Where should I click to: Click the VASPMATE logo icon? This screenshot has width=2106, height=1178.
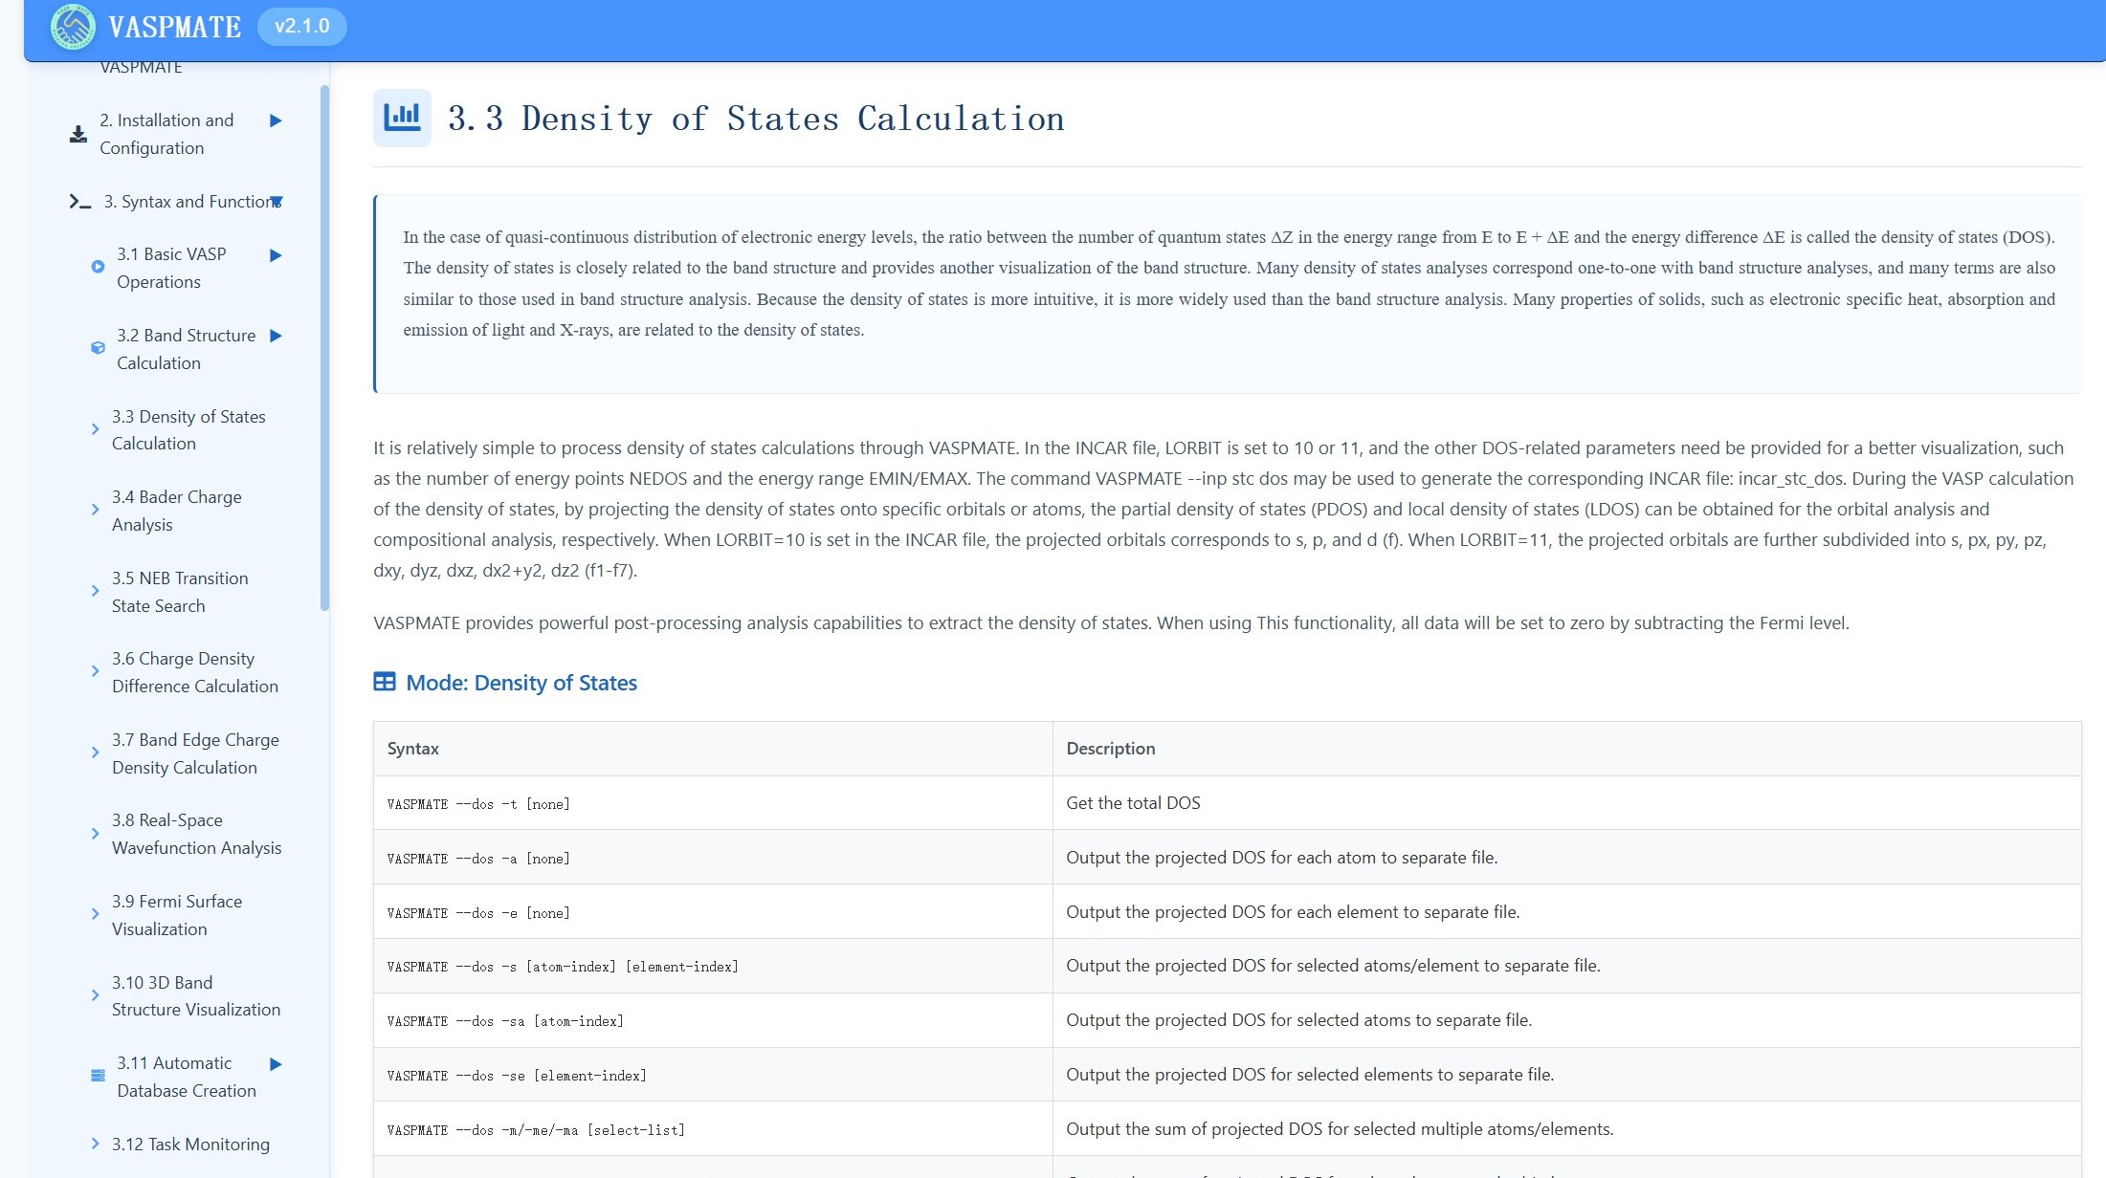73,27
